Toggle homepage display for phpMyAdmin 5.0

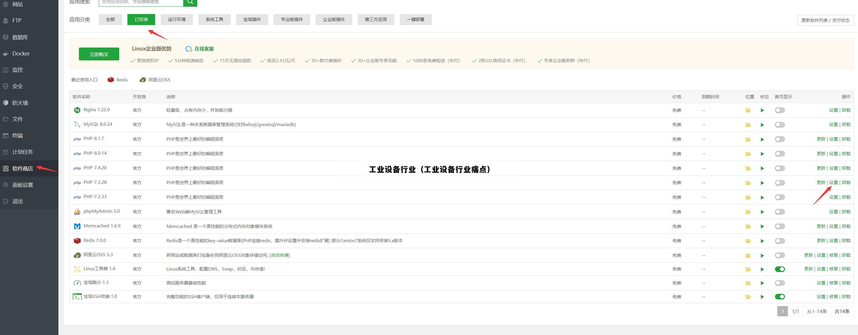click(x=780, y=212)
